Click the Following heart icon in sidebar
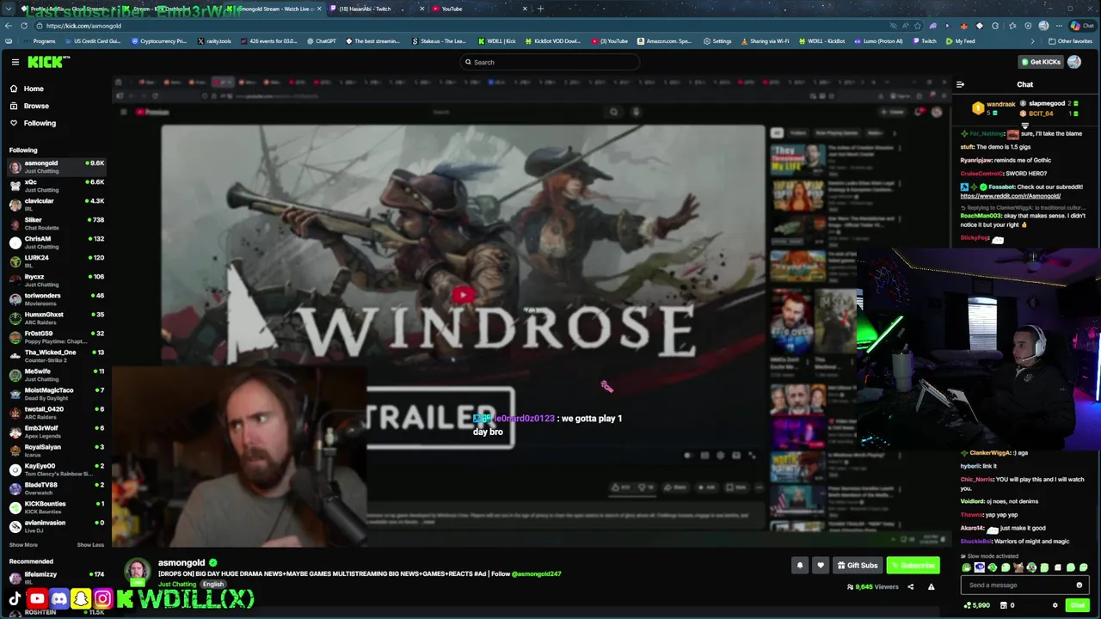Viewport: 1101px width, 619px height. click(x=14, y=123)
